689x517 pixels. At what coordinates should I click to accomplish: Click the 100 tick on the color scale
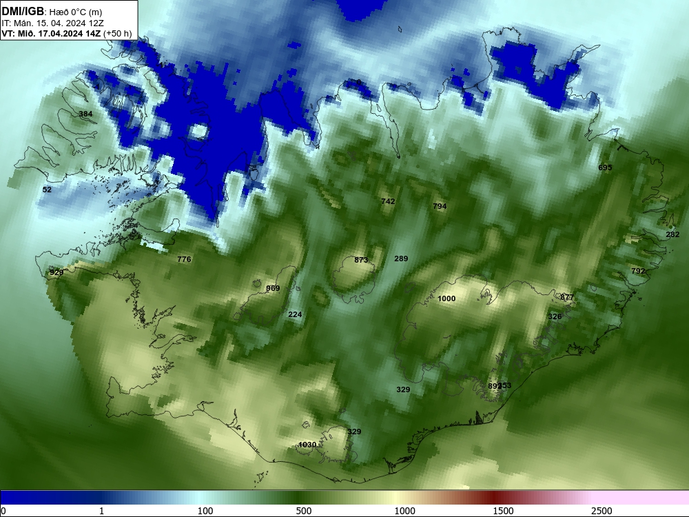[205, 510]
